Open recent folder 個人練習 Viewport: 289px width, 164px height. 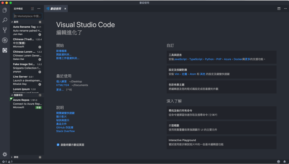[x=61, y=82]
